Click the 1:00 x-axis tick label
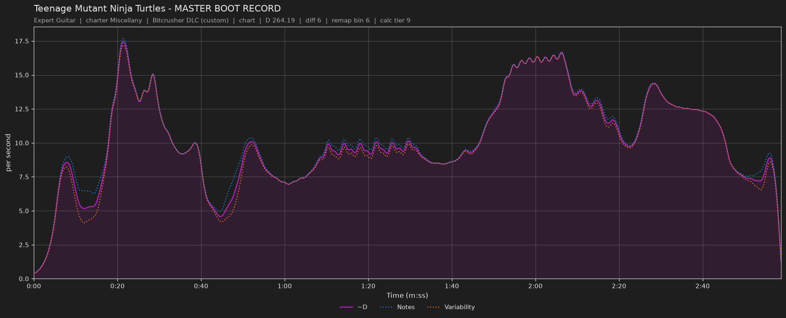This screenshot has width=786, height=318. (285, 286)
